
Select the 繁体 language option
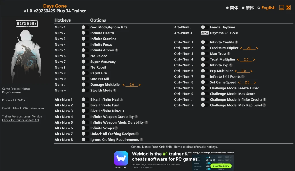(x=247, y=8)
